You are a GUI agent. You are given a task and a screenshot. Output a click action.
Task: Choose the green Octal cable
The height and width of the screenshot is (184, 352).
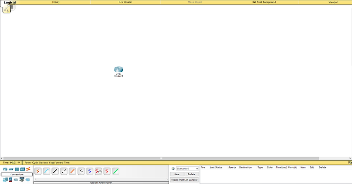[x=115, y=171]
